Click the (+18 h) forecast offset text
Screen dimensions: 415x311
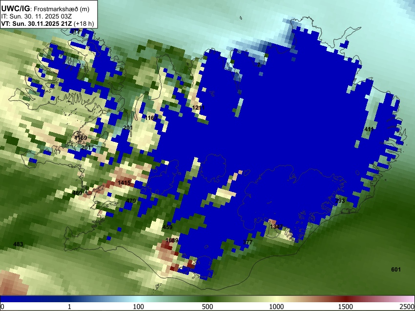83,23
